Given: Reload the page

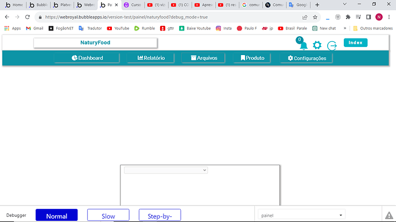Looking at the screenshot, I should [x=28, y=17].
